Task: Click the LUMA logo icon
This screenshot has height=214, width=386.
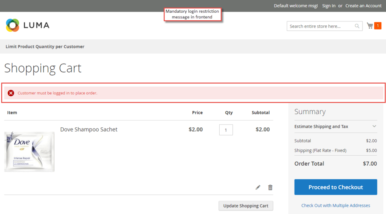Action: [x=13, y=25]
